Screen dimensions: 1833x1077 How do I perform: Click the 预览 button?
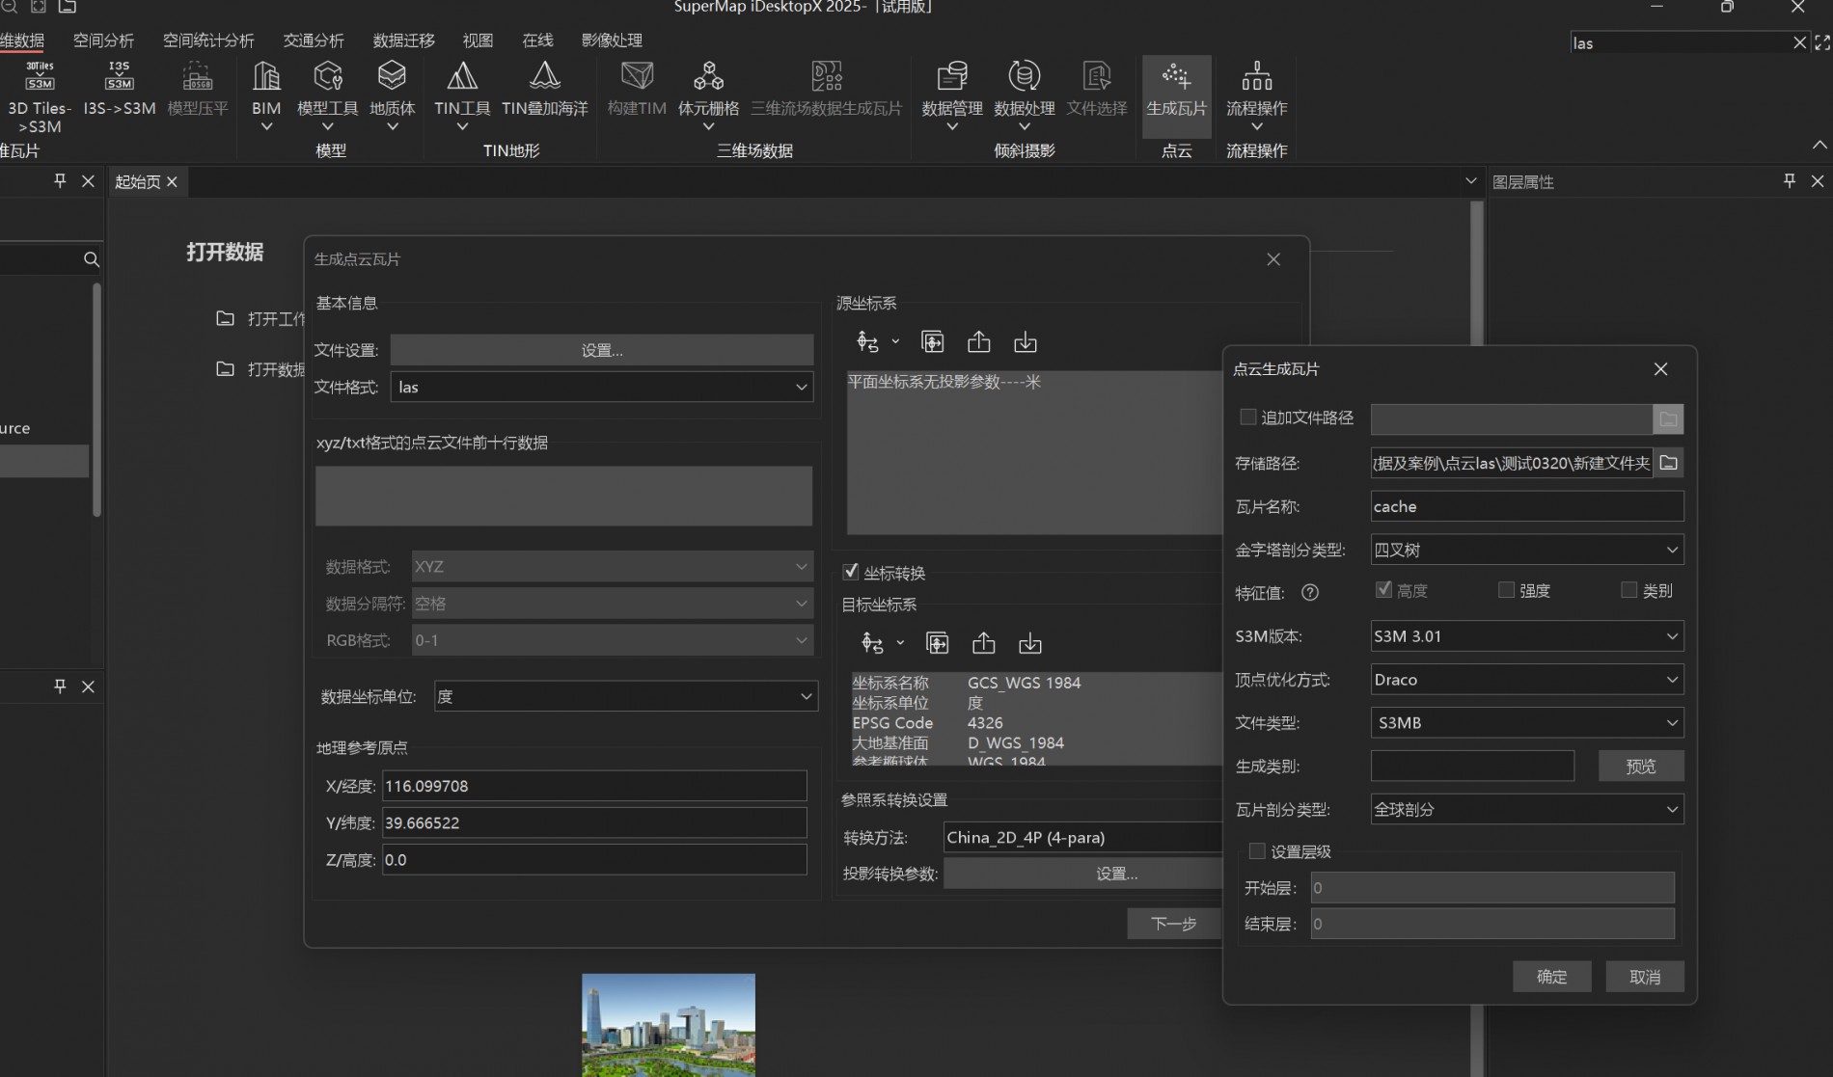1640,767
